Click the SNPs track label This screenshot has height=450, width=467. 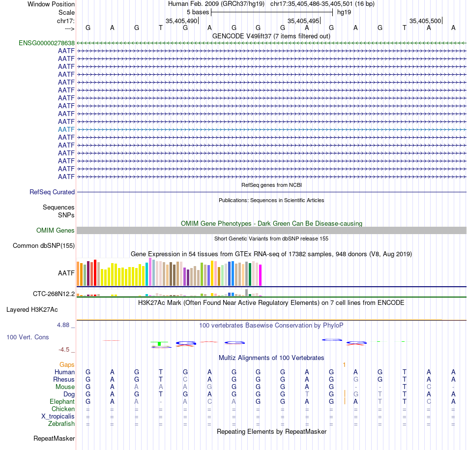[66, 215]
